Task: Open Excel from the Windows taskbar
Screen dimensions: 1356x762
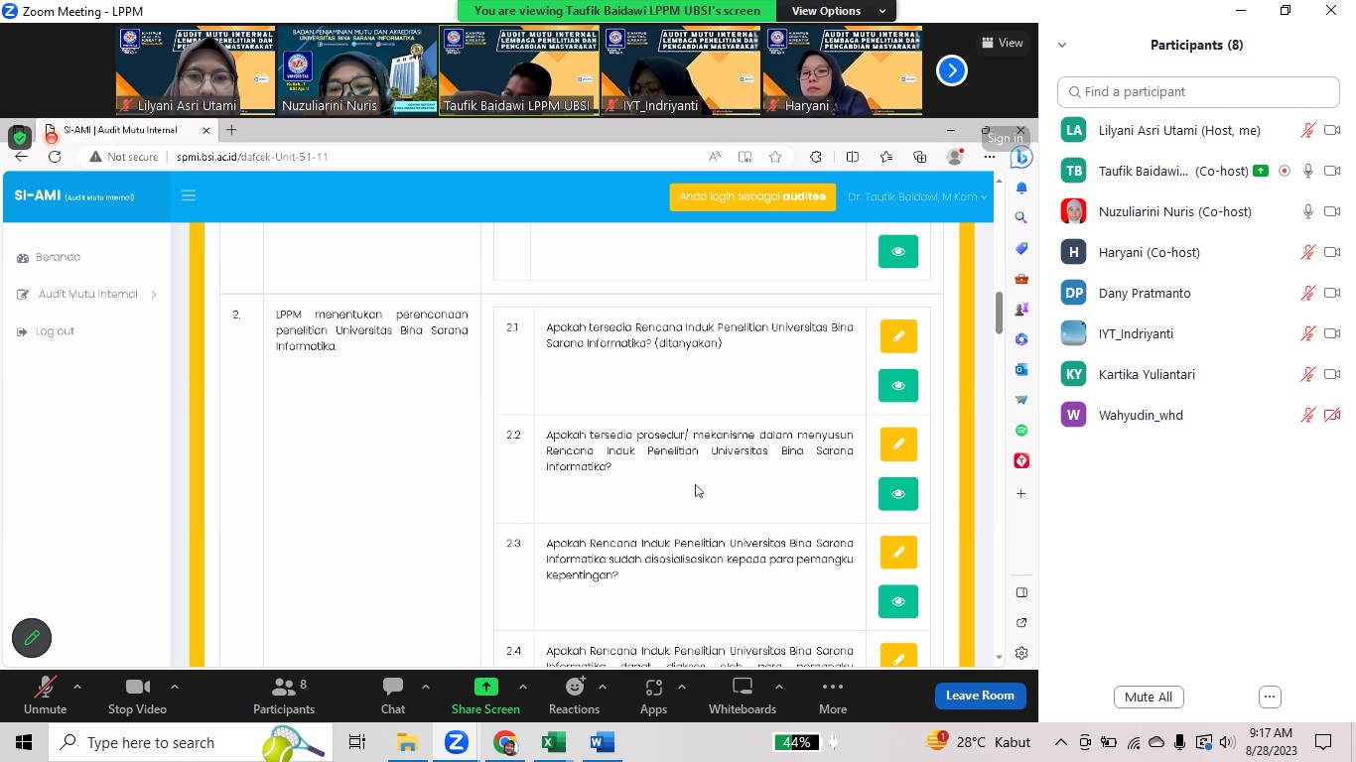Action: [554, 742]
